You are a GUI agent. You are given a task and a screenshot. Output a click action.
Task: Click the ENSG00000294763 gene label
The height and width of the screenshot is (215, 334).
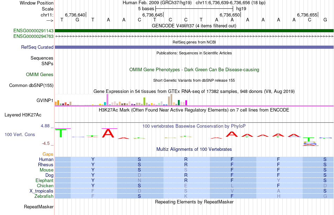[x=33, y=36]
